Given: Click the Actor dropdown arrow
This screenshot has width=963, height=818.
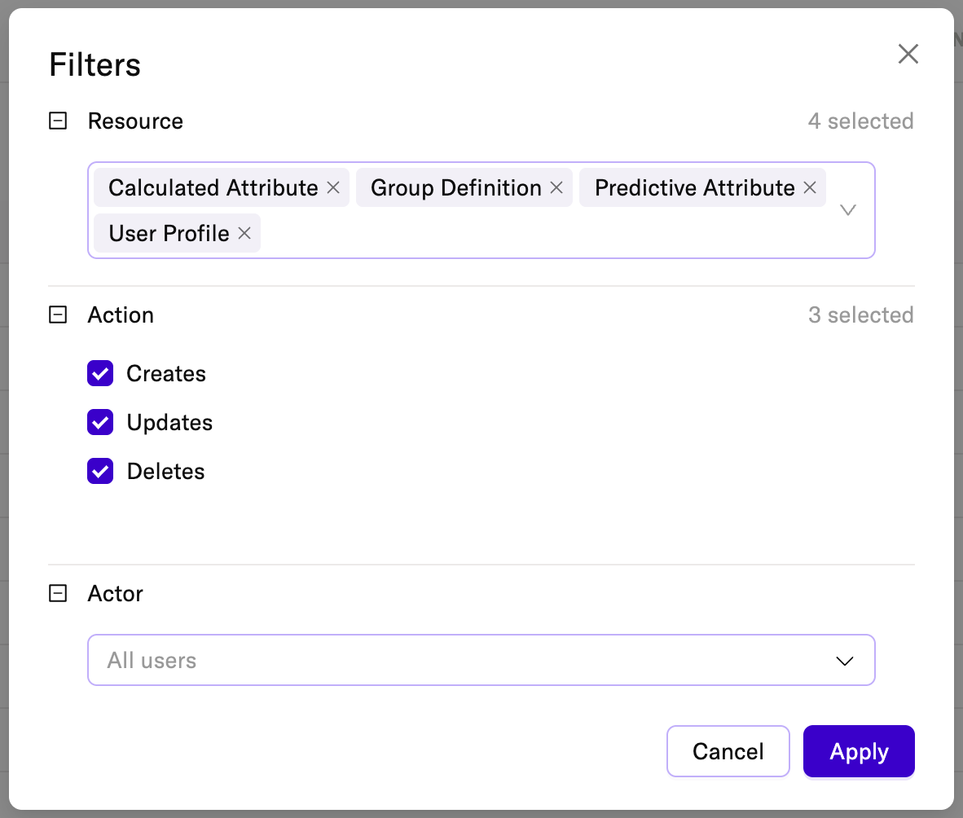Looking at the screenshot, I should point(845,661).
